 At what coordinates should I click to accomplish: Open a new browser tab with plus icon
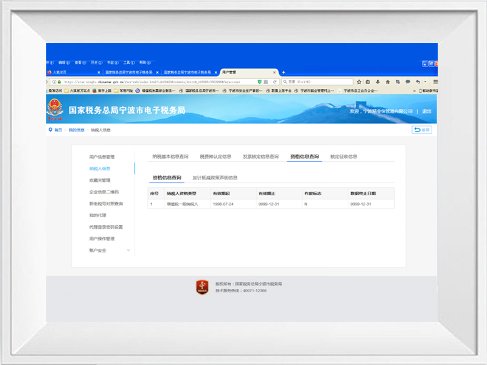pos(283,72)
